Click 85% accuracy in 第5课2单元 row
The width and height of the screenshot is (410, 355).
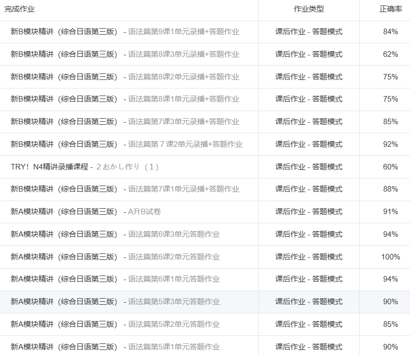390,324
